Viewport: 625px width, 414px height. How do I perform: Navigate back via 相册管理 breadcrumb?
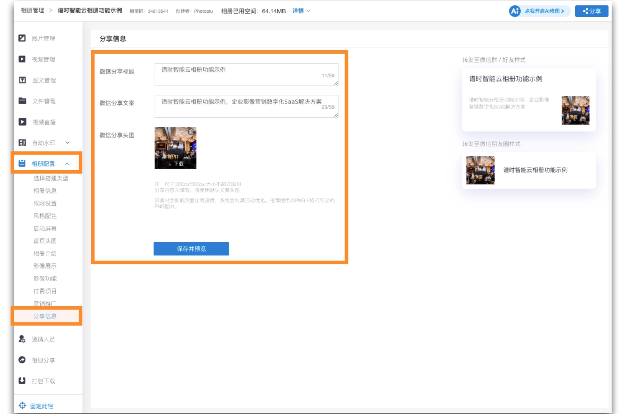[32, 10]
